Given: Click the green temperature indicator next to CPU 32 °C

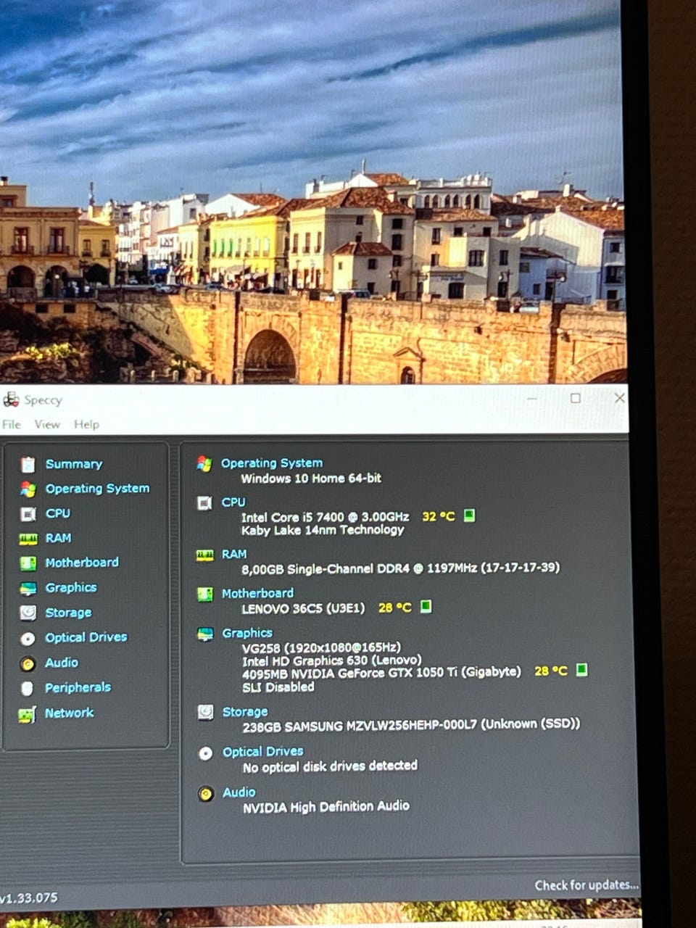Looking at the screenshot, I should [x=469, y=515].
